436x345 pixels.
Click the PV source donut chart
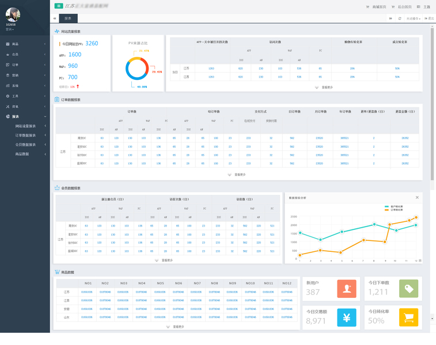pos(137,68)
